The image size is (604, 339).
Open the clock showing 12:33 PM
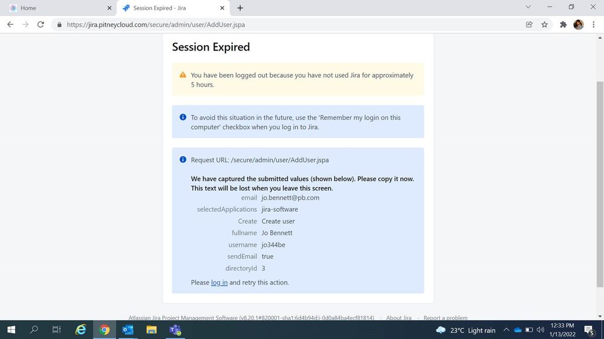(x=562, y=330)
